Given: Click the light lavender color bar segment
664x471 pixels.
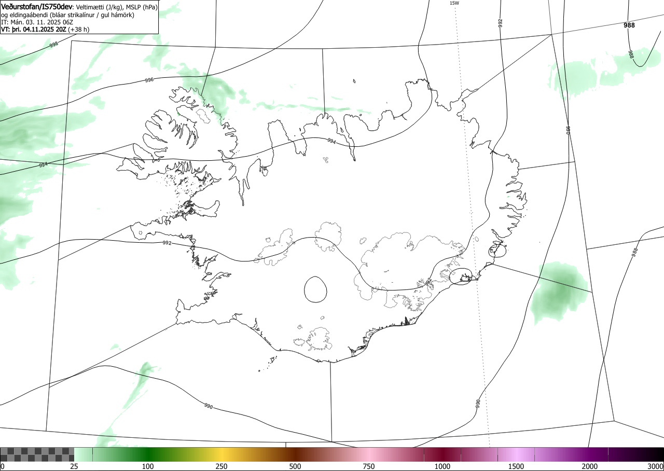Looking at the screenshot, I should click(x=516, y=455).
